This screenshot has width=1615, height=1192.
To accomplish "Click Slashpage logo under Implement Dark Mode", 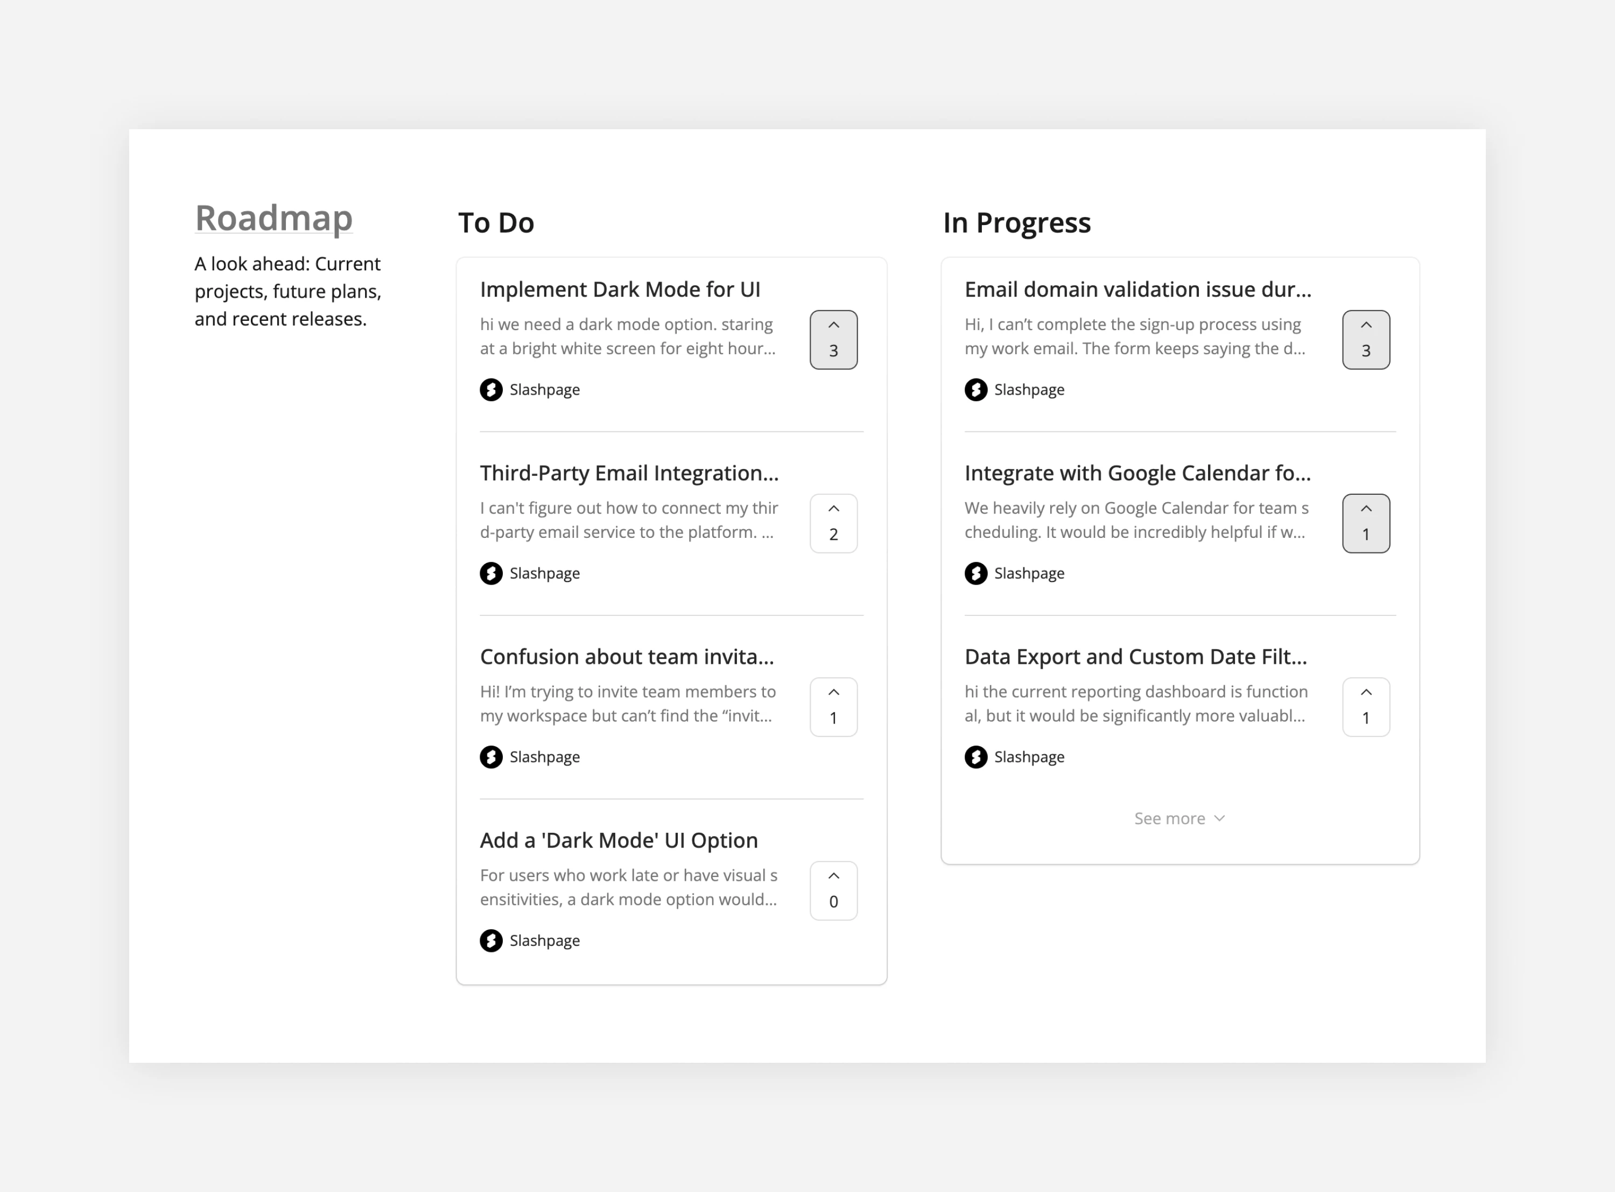I will (491, 390).
